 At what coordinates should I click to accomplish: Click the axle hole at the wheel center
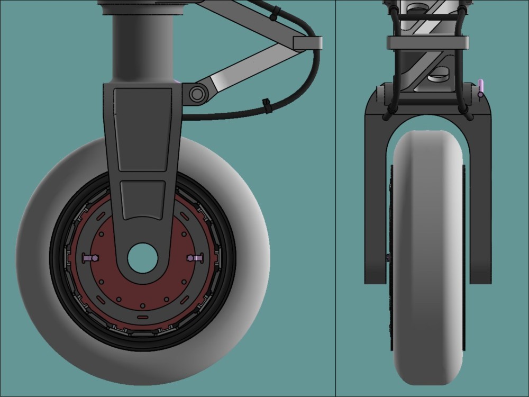pyautogui.click(x=142, y=258)
